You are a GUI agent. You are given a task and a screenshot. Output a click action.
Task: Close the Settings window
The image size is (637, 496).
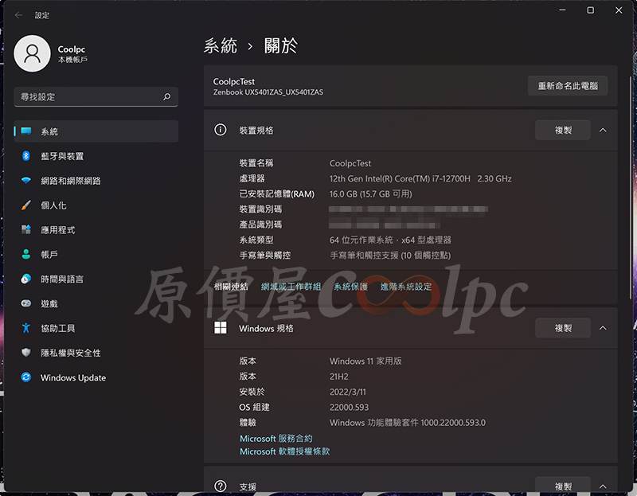(619, 10)
